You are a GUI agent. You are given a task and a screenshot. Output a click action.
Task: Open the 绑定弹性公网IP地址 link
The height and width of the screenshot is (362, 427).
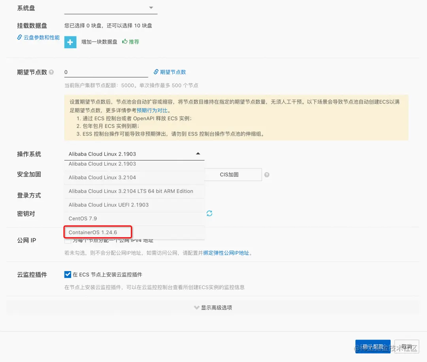click(226, 253)
